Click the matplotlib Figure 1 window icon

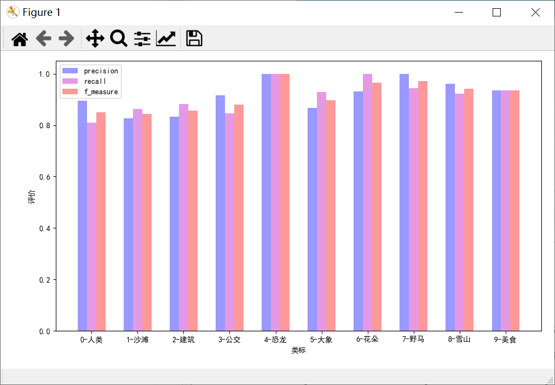13,12
